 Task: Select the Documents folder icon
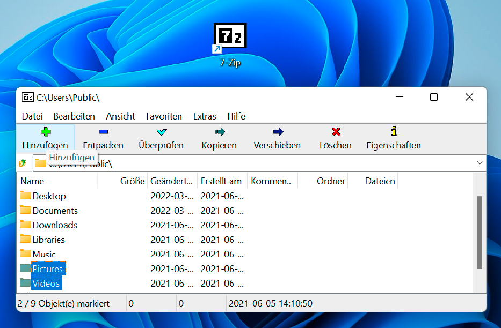(x=25, y=210)
